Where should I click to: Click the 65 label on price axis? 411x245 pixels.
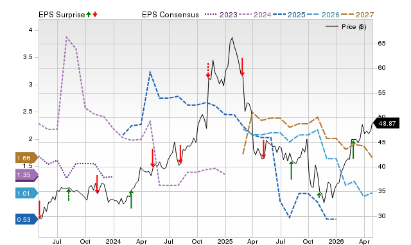point(381,44)
